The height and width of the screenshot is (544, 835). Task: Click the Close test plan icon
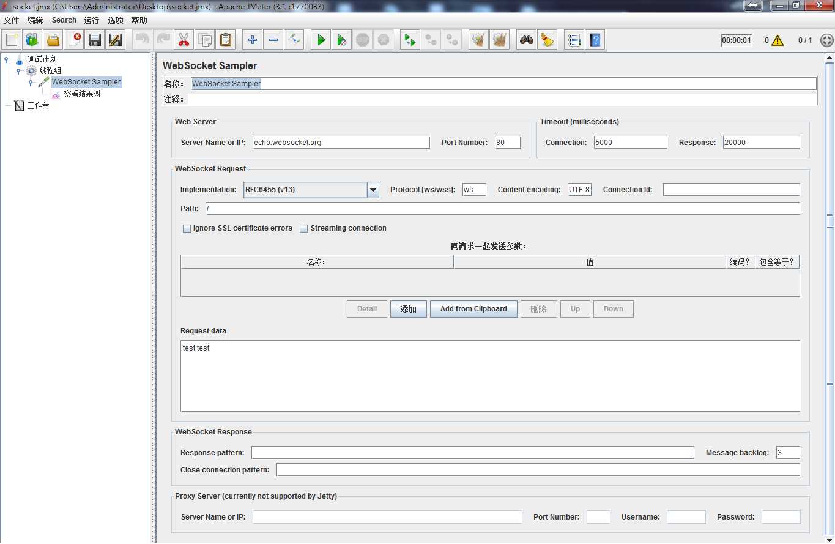pos(74,40)
